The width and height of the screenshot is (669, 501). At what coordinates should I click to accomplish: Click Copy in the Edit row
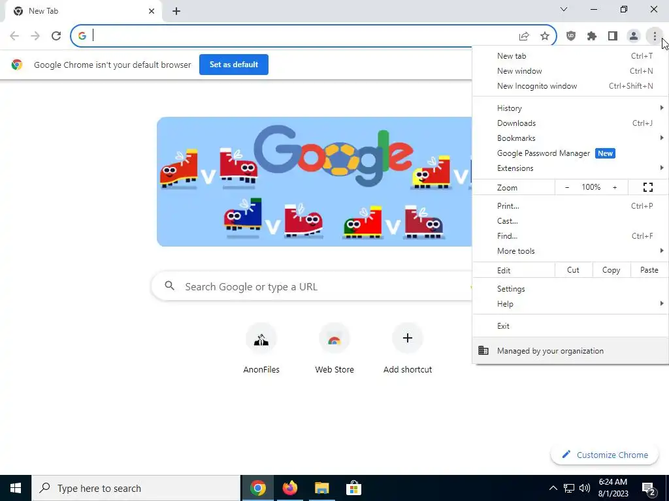tap(612, 270)
